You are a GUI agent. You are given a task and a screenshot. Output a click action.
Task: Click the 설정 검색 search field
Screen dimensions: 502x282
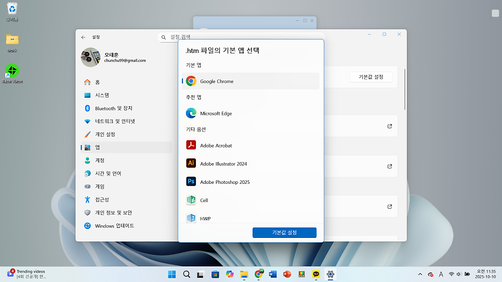241,37
